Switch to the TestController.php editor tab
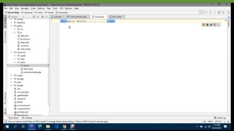234x131 pixels. coord(78,17)
